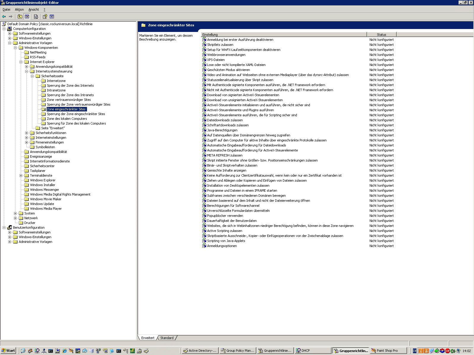Select 'Internetzone' in the tree
This screenshot has height=355, width=474.
[56, 81]
